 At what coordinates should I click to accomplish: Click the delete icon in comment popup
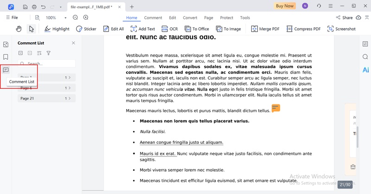[x=353, y=167]
